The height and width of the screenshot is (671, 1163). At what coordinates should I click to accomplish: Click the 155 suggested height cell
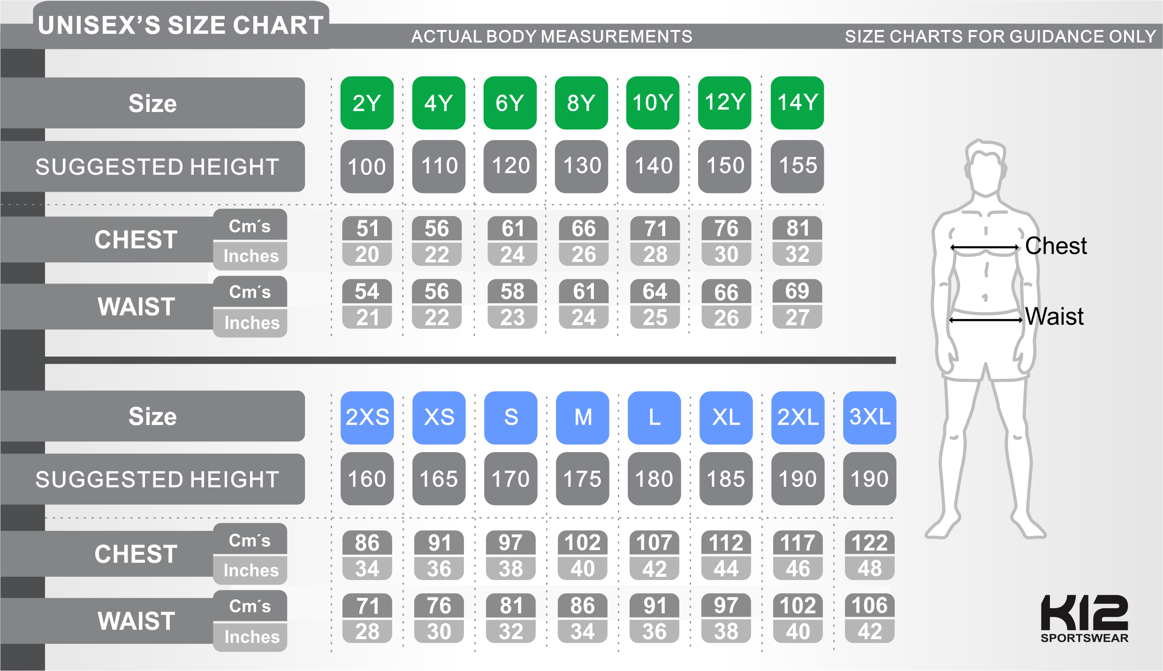coord(797,166)
